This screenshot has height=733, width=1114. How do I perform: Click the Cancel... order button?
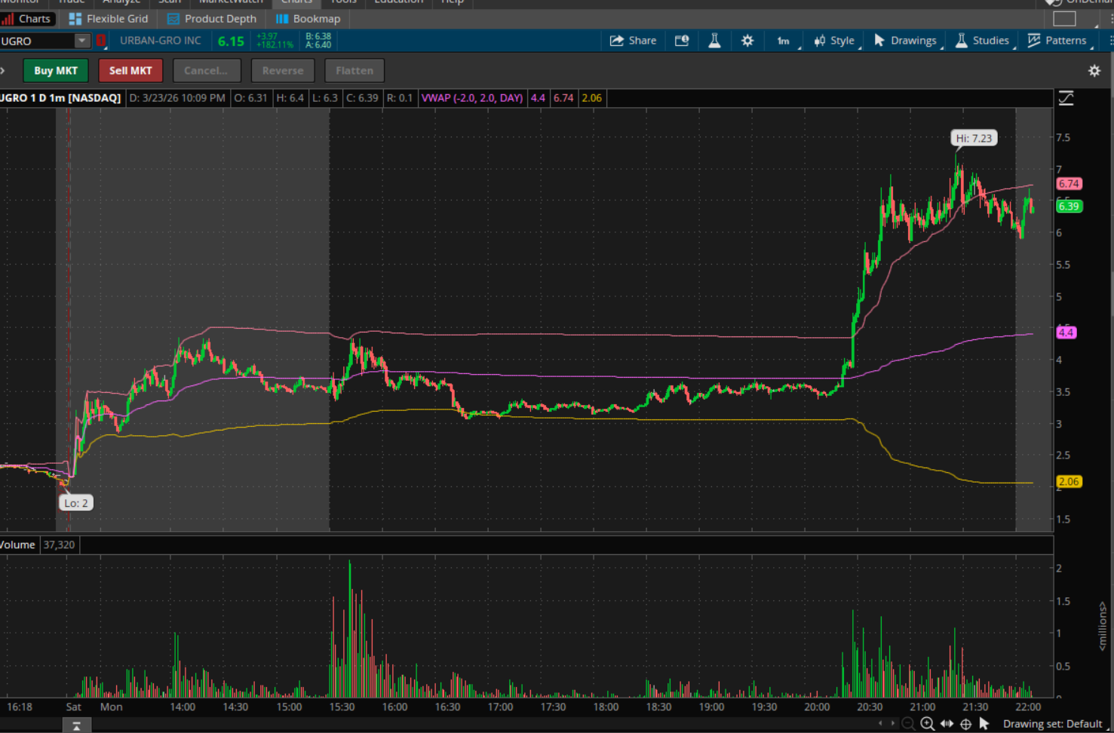[x=207, y=71]
